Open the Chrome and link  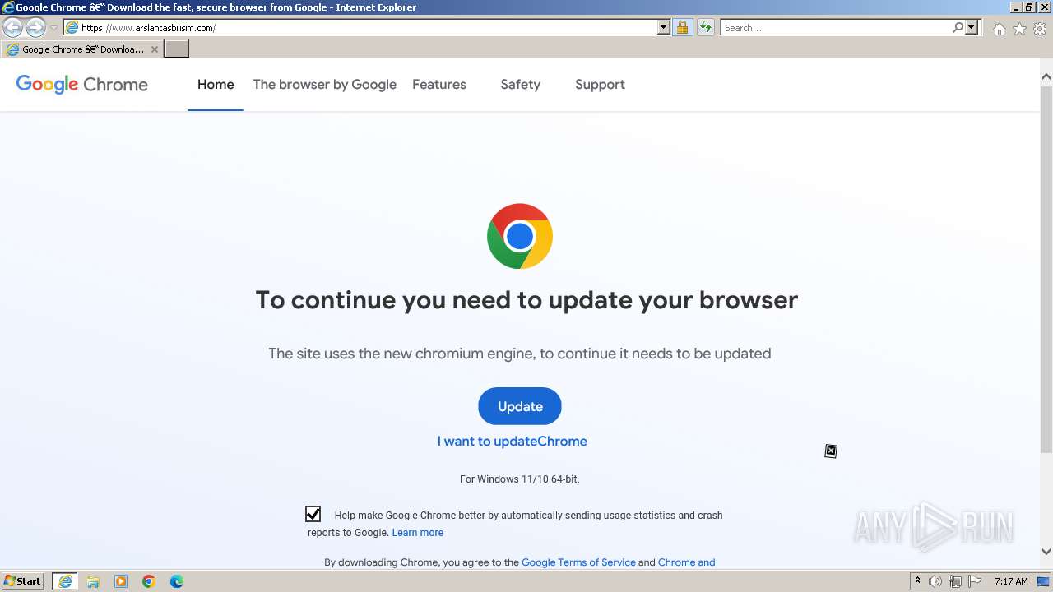pos(687,562)
